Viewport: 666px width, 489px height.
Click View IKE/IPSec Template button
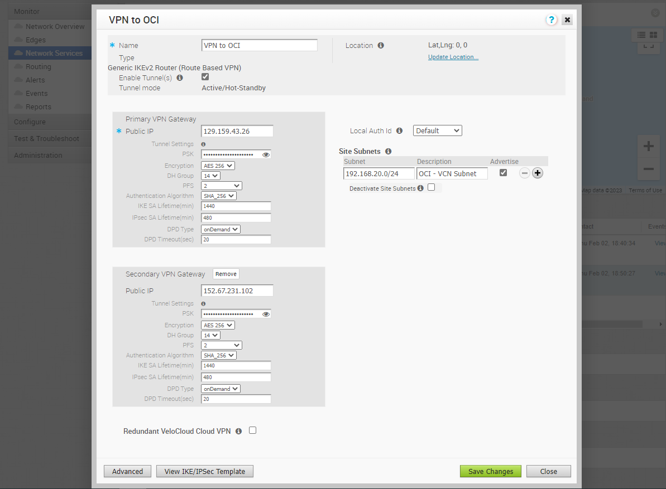click(x=205, y=471)
